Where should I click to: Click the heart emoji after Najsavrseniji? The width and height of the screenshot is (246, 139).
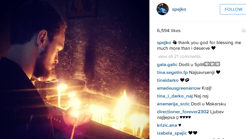pyautogui.click(x=218, y=72)
